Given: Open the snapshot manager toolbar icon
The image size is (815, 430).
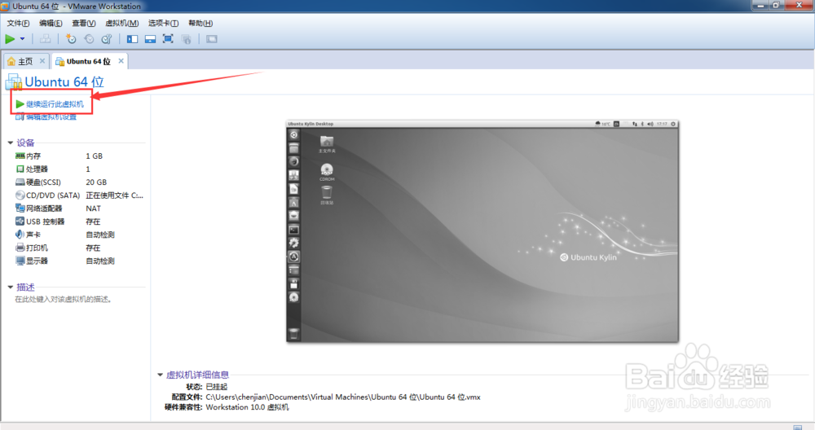Looking at the screenshot, I should 107,39.
